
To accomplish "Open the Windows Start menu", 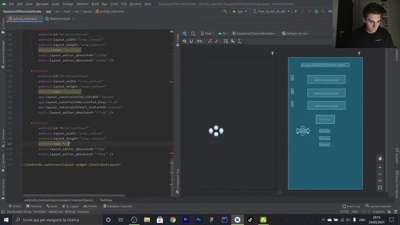I will (x=6, y=219).
